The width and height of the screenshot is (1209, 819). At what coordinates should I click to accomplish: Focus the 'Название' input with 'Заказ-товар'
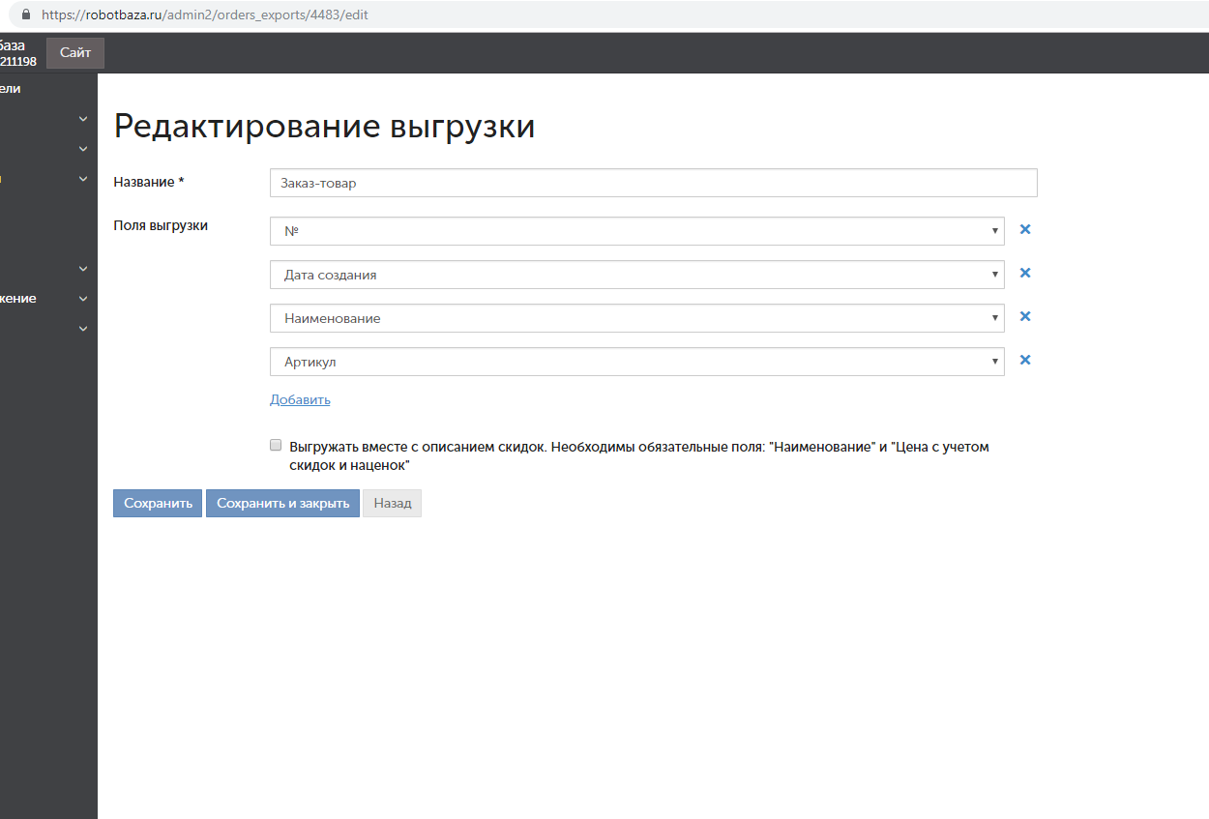[x=654, y=183]
